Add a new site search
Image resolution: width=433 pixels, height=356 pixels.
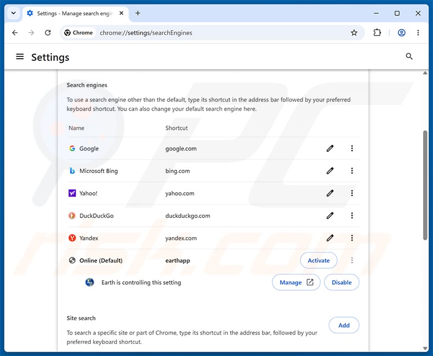[x=344, y=325]
